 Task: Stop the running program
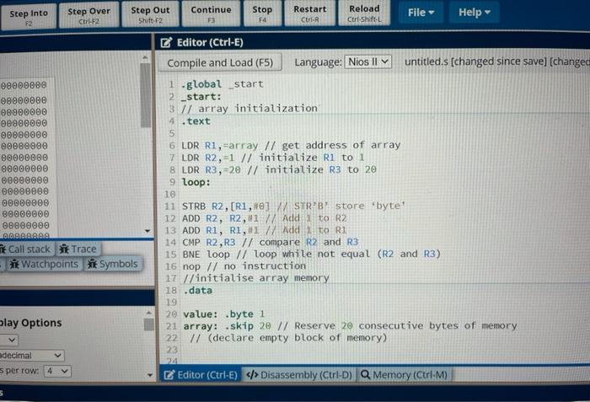262,13
